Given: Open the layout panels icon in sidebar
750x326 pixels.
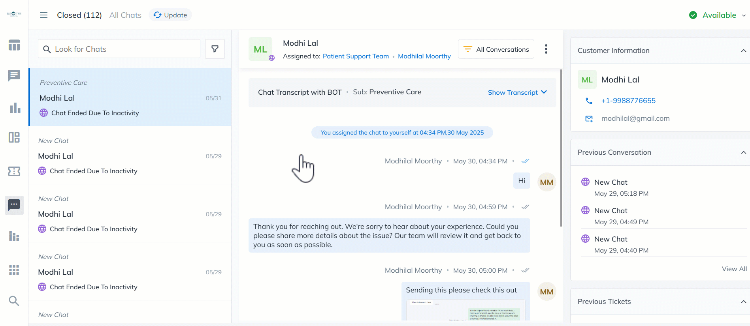Looking at the screenshot, I should click(14, 137).
